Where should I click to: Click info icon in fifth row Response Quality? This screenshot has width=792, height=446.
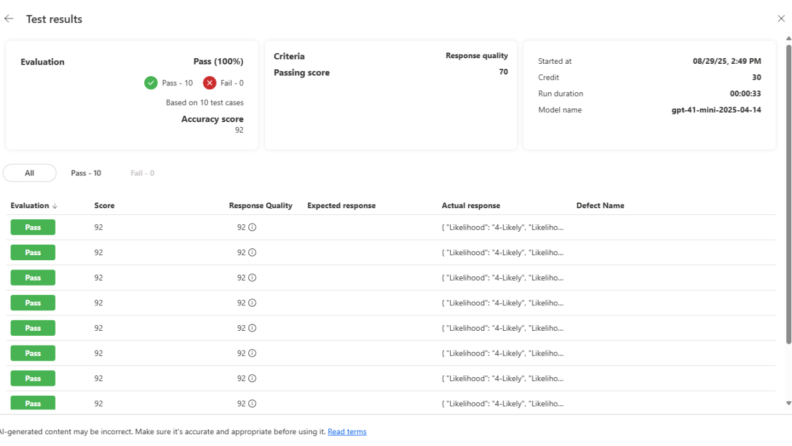pos(252,328)
